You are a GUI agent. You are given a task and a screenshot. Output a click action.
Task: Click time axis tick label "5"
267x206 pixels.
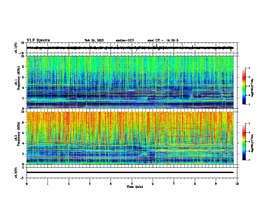pos(132,184)
